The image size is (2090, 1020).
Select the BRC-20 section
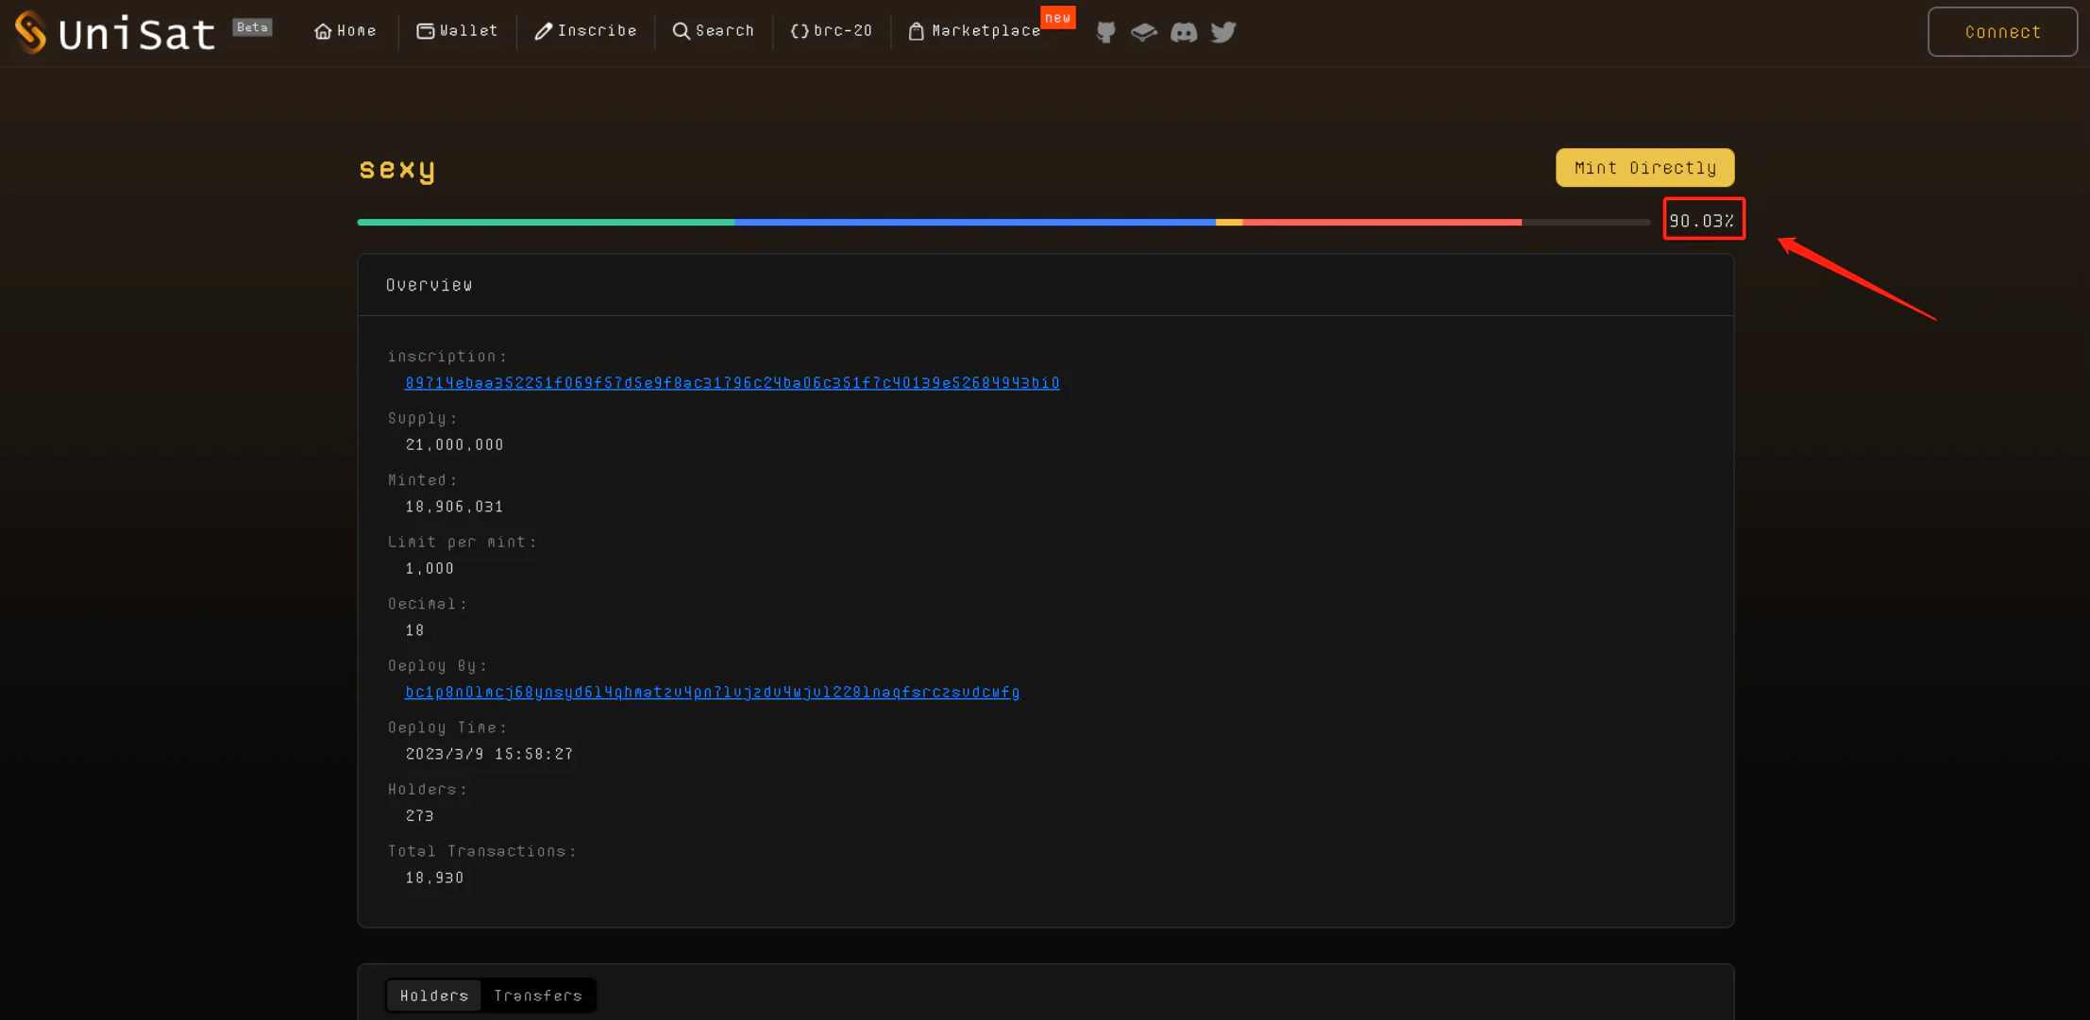(x=831, y=30)
